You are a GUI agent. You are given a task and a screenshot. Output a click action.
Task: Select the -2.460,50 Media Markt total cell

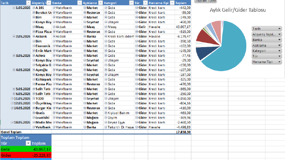pos(183,122)
